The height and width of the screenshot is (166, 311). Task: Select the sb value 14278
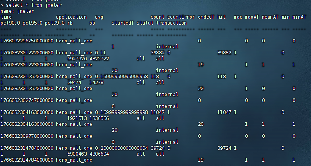point(96,83)
